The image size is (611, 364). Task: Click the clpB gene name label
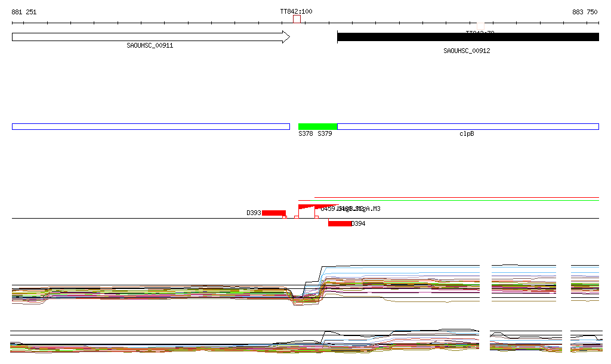coord(467,134)
